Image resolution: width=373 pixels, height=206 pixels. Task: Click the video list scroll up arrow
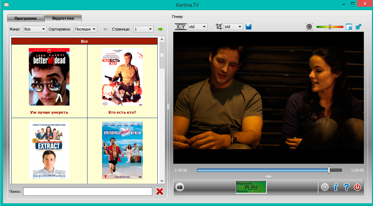pyautogui.click(x=162, y=39)
